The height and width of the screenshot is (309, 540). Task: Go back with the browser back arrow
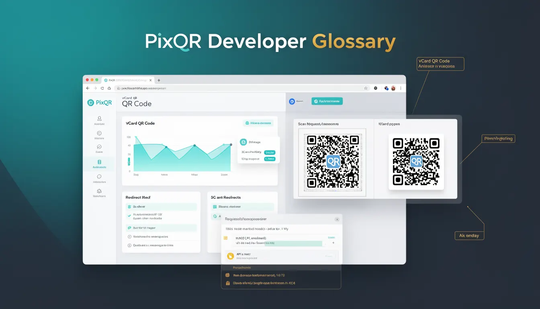[88, 88]
